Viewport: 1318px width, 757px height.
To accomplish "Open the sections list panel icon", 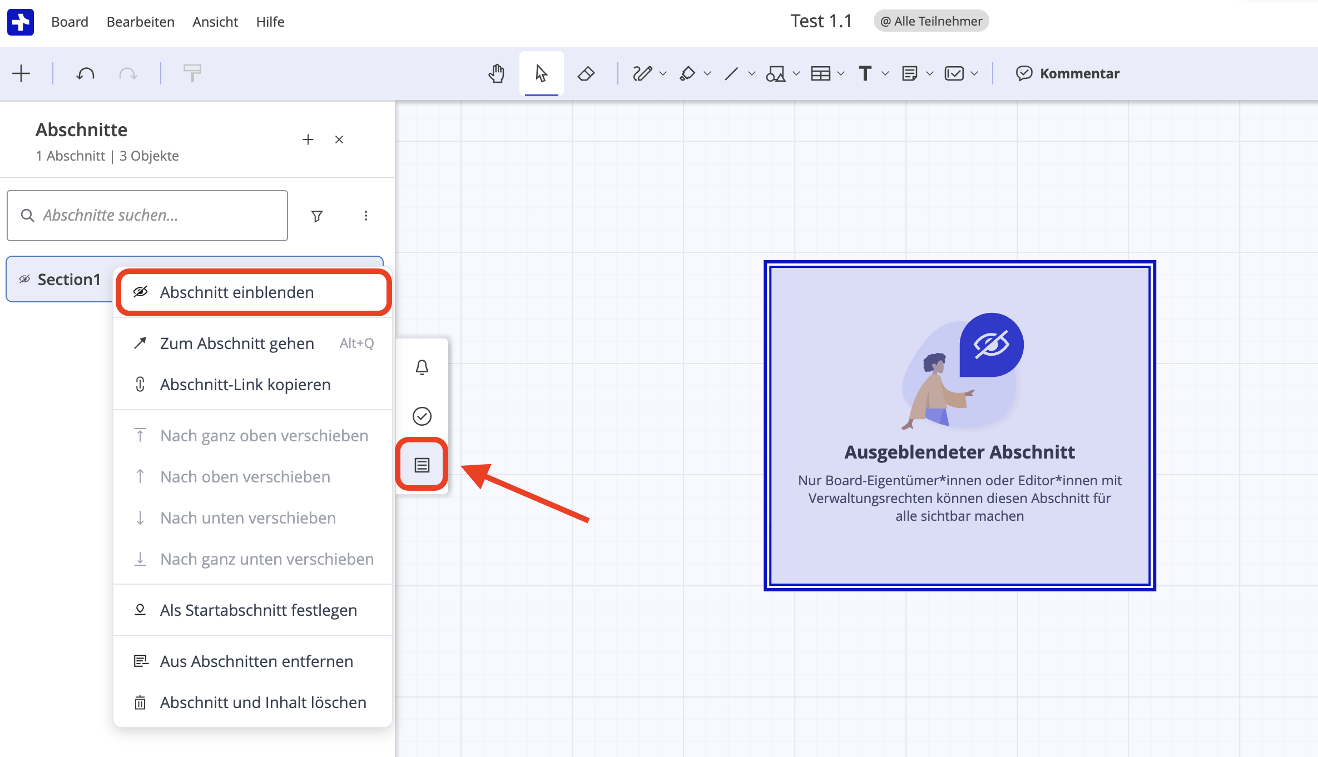I will click(x=422, y=465).
